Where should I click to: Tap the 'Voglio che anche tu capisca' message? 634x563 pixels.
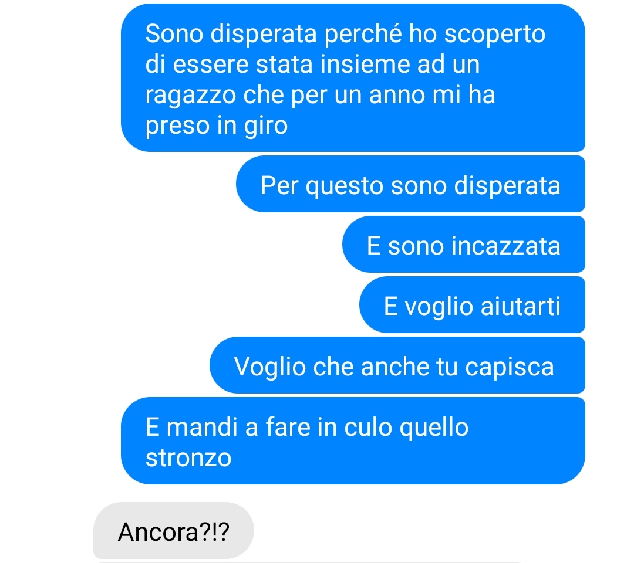pos(397,365)
